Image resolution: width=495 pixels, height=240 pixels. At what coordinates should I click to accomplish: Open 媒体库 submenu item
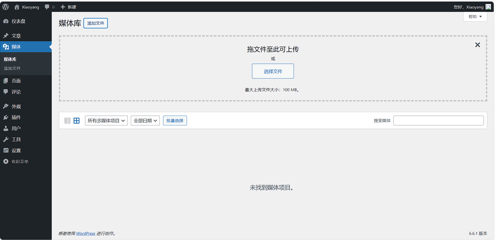(x=10, y=59)
